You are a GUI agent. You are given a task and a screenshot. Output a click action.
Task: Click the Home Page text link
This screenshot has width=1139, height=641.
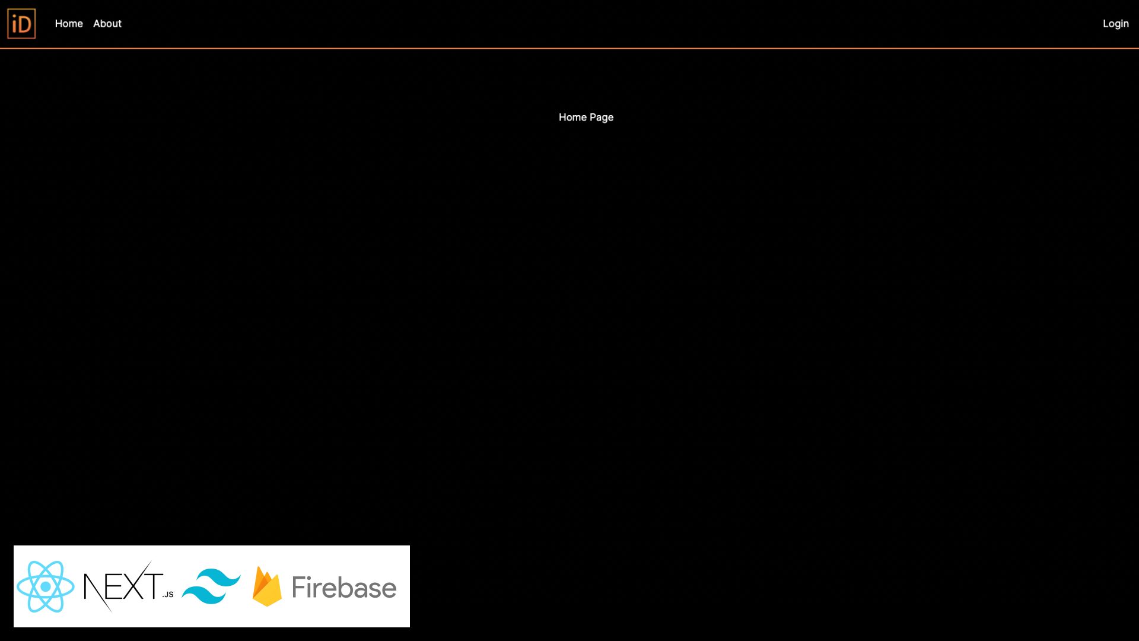click(586, 118)
